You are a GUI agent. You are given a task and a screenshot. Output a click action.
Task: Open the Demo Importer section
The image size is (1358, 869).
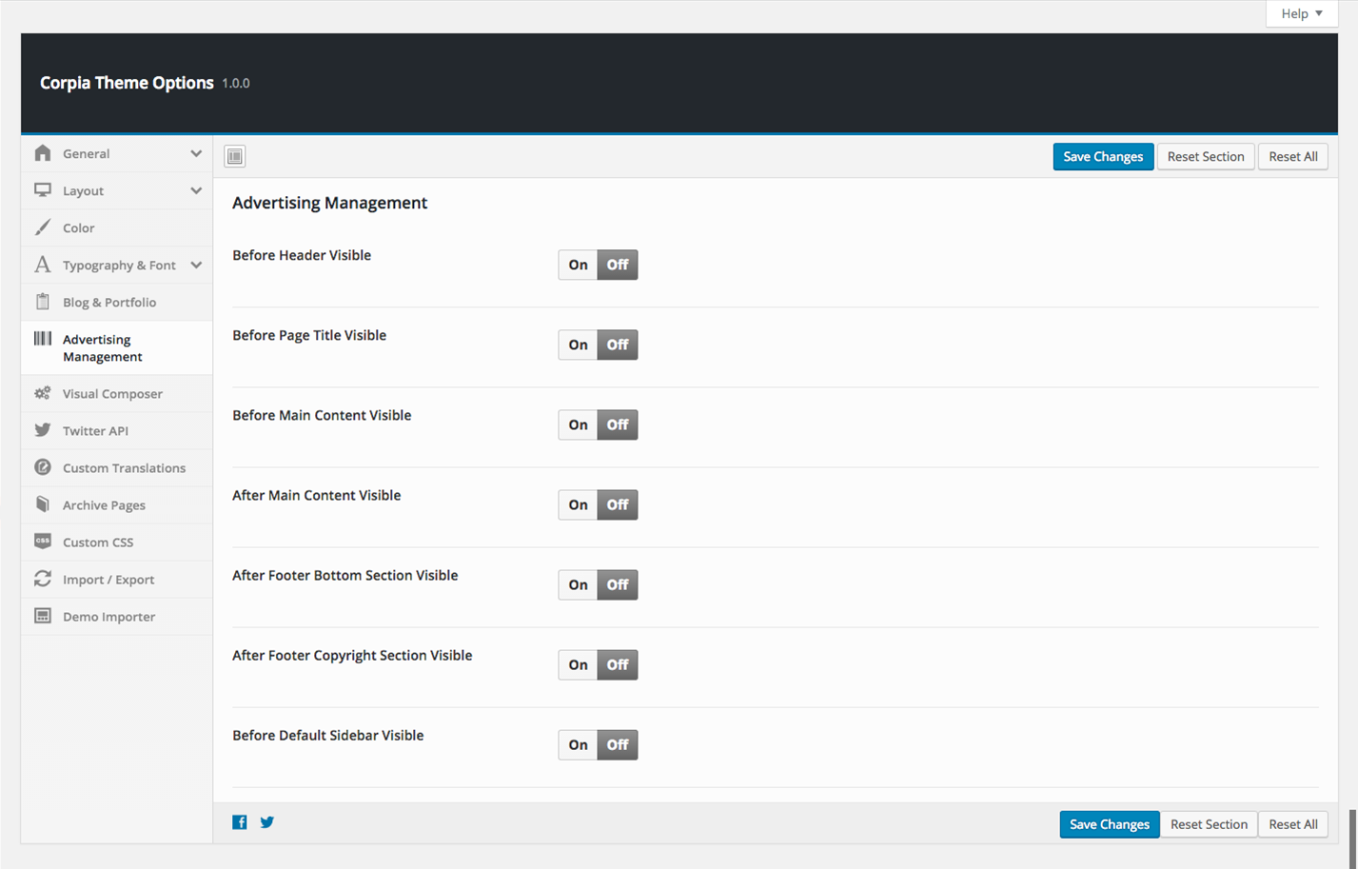point(108,616)
